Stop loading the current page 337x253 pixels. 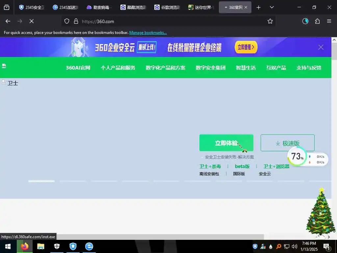32,21
